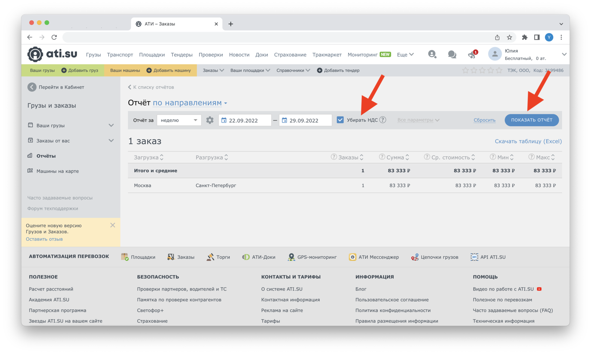
Task: Expand account menu chevron
Action: [x=564, y=54]
